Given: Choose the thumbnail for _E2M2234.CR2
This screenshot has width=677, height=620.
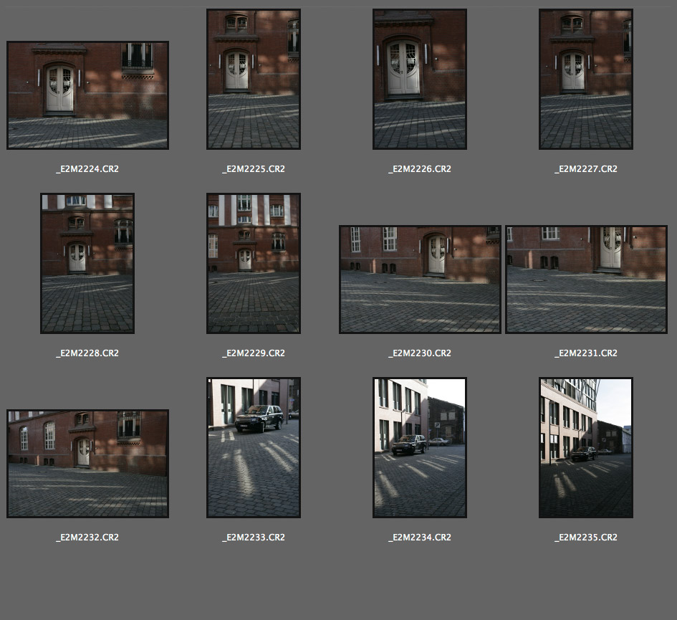Looking at the screenshot, I should tap(420, 447).
